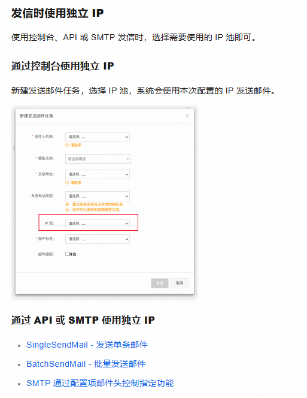Screen dimensions: 307x398
Task: Open the BatchSendMail 批量发送邮件 link
Action: [x=86, y=364]
